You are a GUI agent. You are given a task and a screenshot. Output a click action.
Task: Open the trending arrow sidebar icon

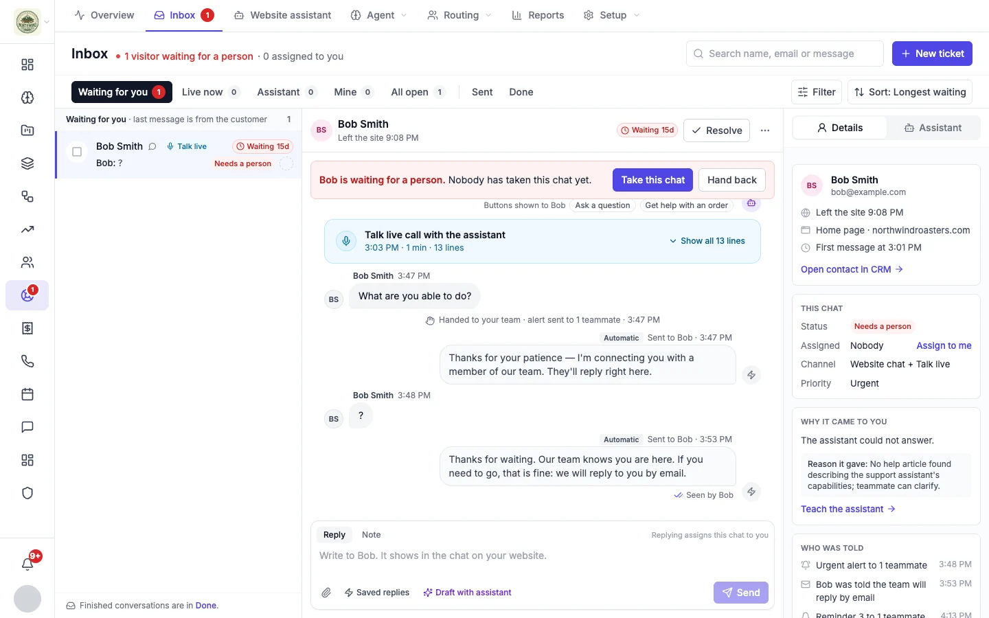click(27, 229)
